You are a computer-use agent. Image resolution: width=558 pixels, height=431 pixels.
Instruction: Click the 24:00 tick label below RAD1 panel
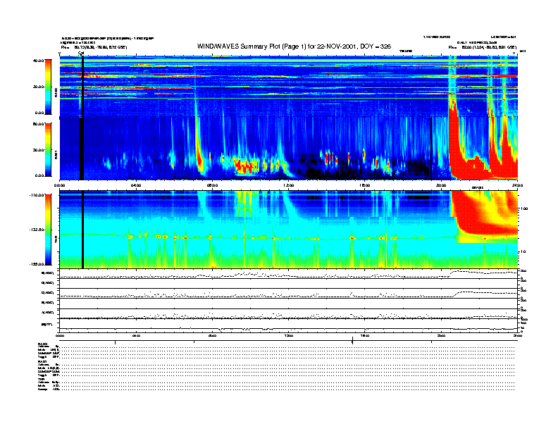pyautogui.click(x=517, y=185)
